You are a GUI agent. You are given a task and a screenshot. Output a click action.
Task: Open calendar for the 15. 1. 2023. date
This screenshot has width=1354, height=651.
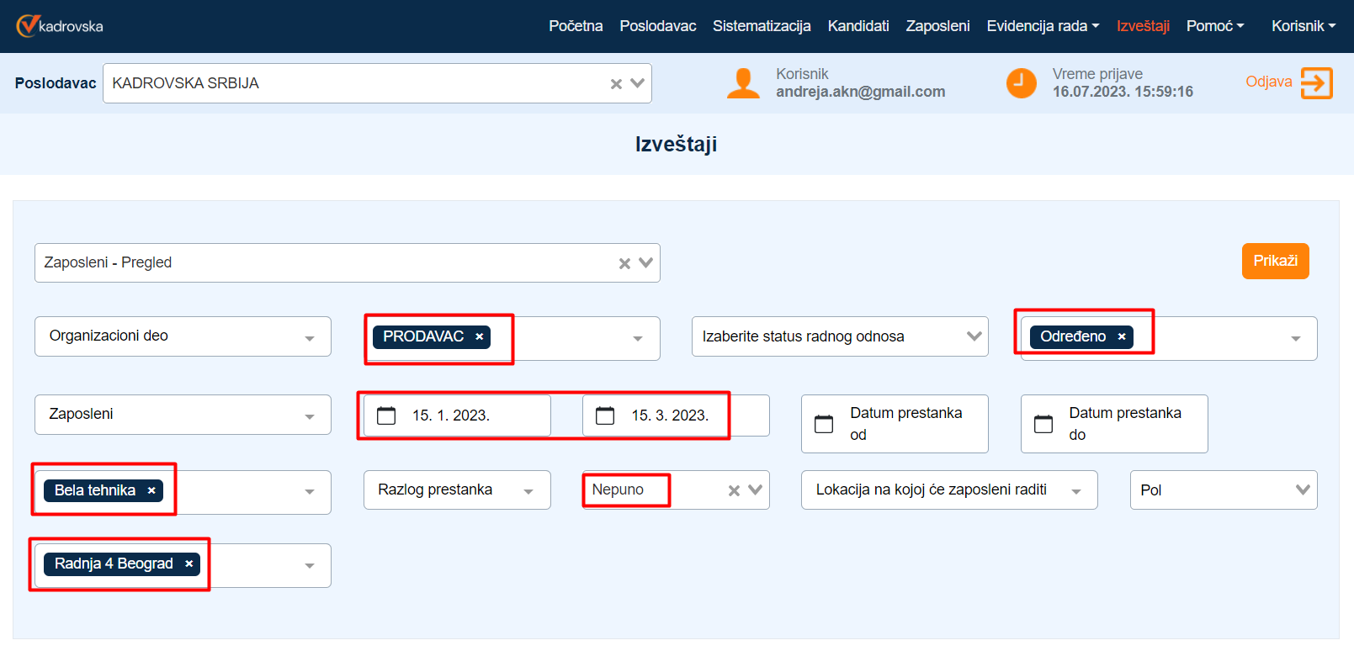click(386, 415)
